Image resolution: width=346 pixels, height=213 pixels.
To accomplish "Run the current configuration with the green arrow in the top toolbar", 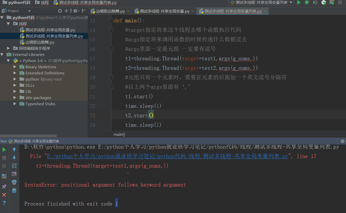I will 299,3.
